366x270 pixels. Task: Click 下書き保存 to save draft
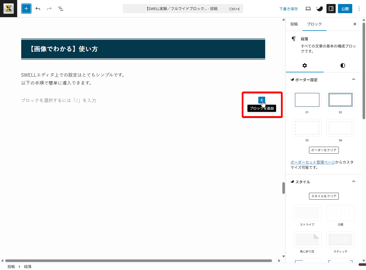pyautogui.click(x=288, y=9)
